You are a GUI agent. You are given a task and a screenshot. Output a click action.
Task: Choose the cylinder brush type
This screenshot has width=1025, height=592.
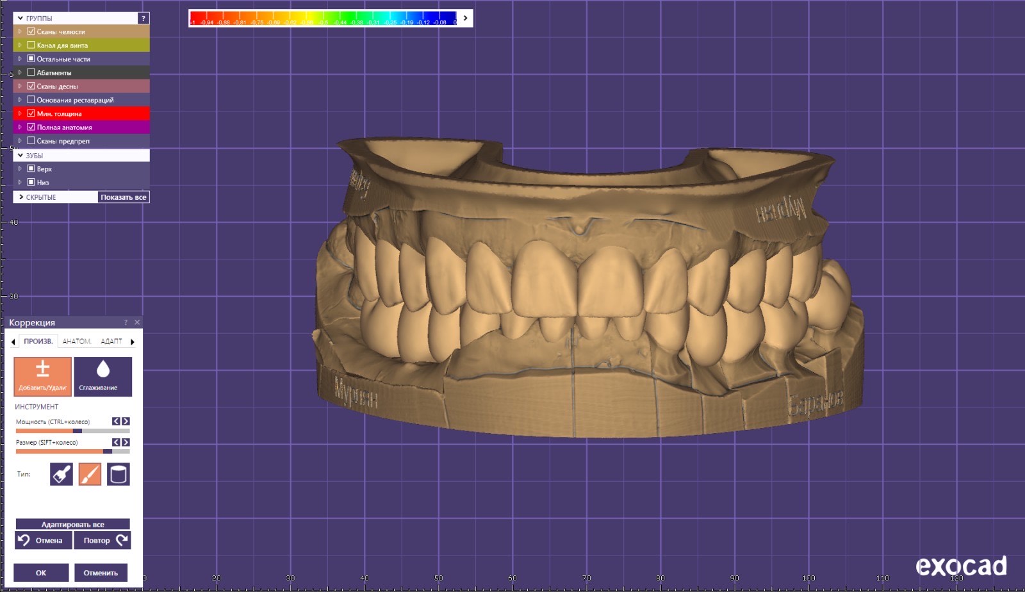click(118, 474)
